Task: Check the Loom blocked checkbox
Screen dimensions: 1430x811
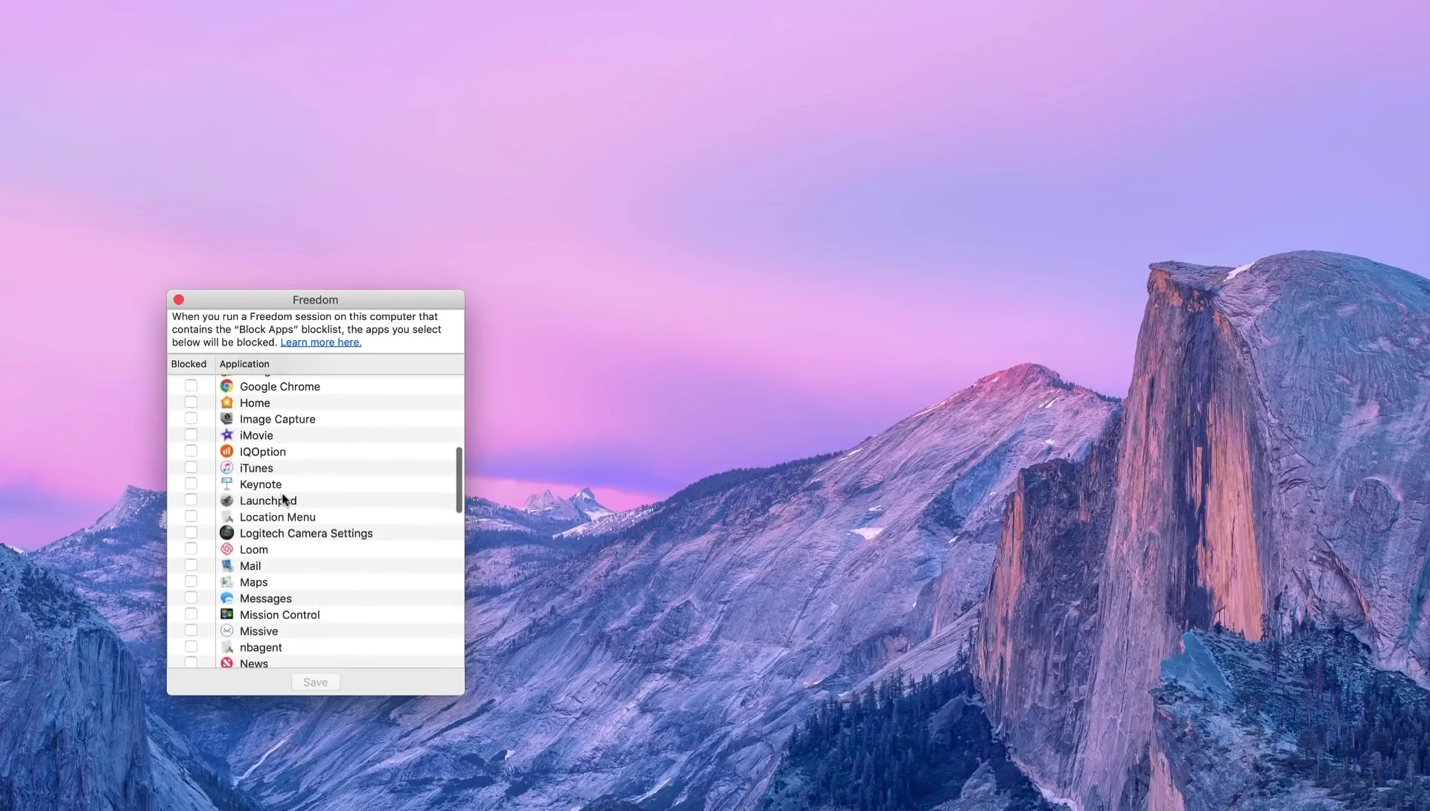Action: click(191, 549)
